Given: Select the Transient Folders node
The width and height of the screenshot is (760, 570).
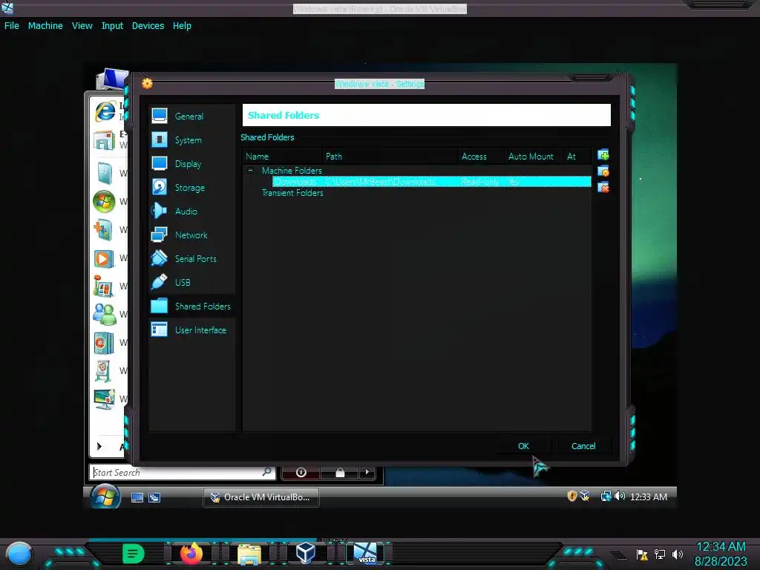Looking at the screenshot, I should [292, 193].
